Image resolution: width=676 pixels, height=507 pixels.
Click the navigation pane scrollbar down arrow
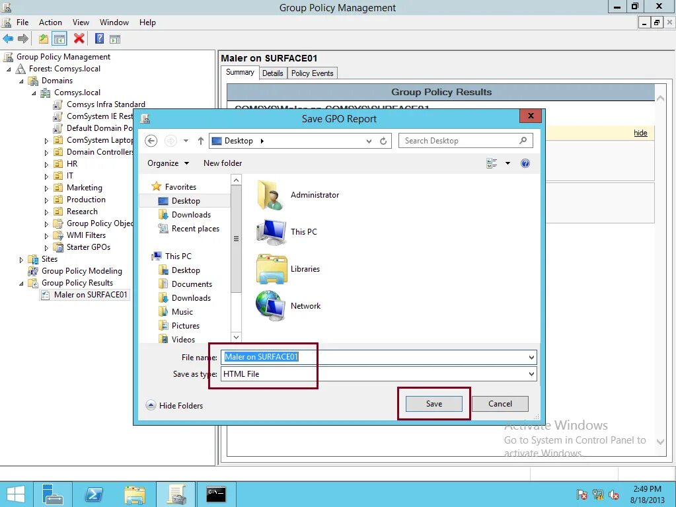(236, 337)
